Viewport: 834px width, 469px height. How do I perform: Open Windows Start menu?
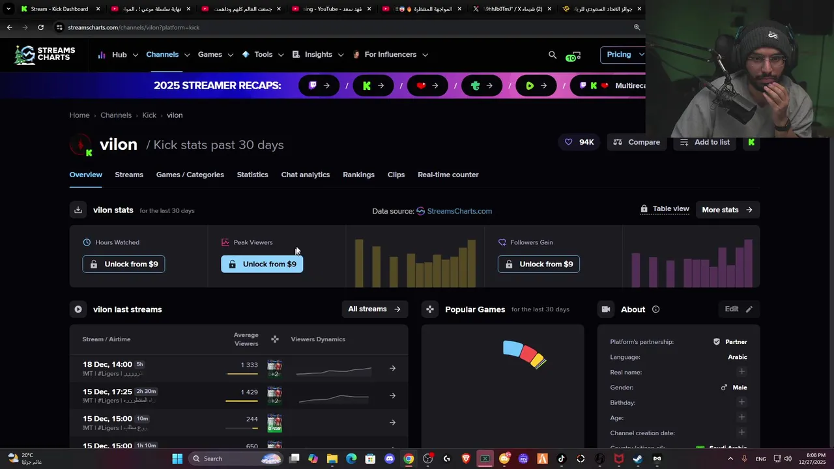click(x=177, y=459)
